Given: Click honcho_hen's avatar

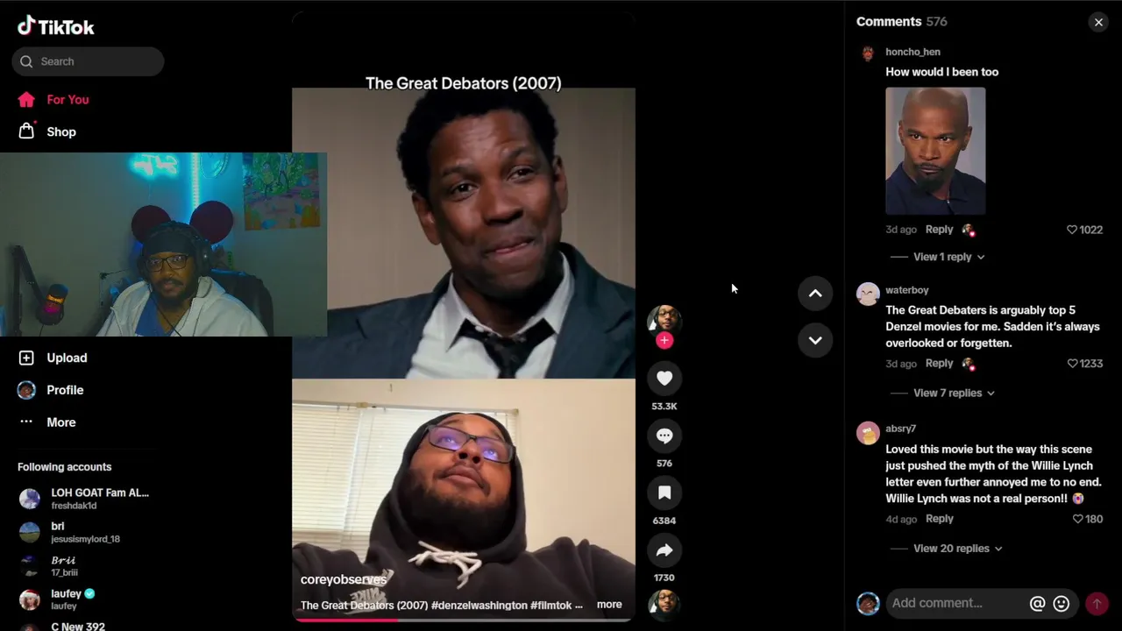Looking at the screenshot, I should [868, 54].
